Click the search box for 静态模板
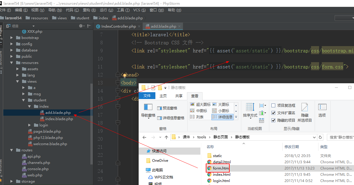Image resolution: width=354 pixels, height=185 pixels. pyautogui.click(x=340, y=137)
